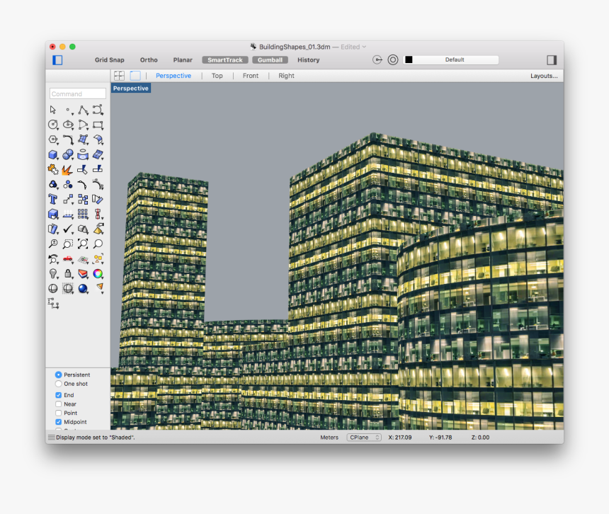Click the dimension tool at toolbar bottom
This screenshot has height=514, width=609.
click(53, 304)
